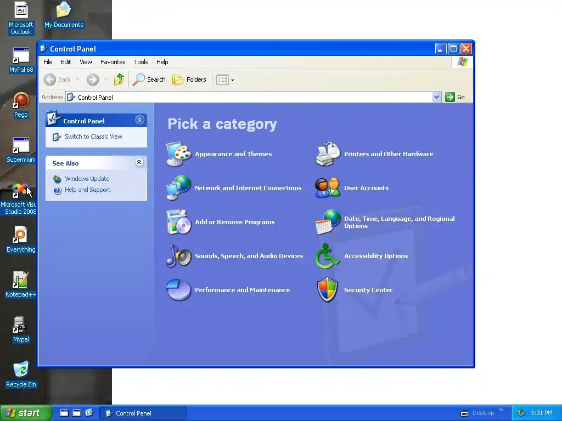The width and height of the screenshot is (562, 421).
Task: Open the Help menu
Action: point(162,62)
